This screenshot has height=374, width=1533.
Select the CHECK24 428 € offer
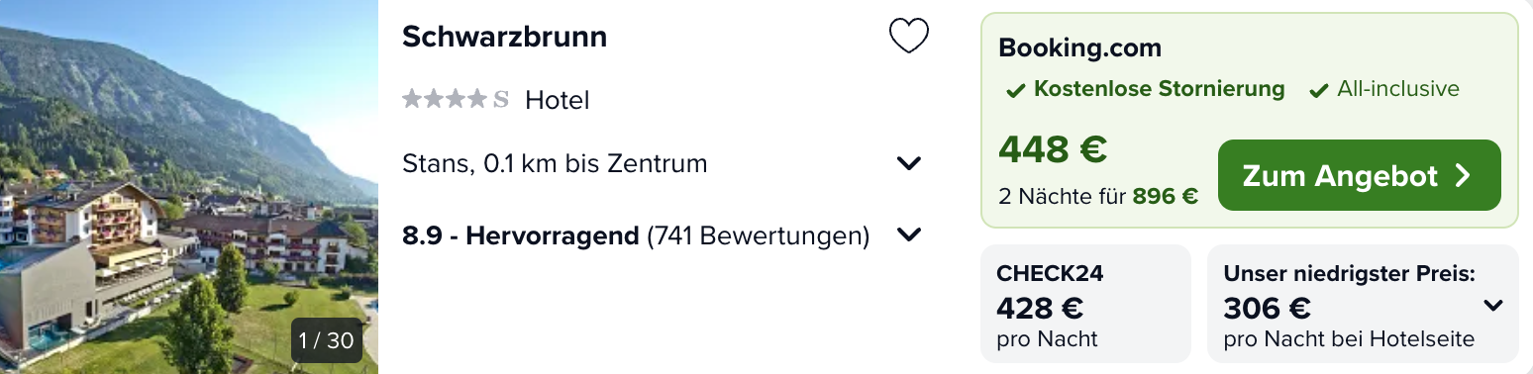(x=1085, y=304)
